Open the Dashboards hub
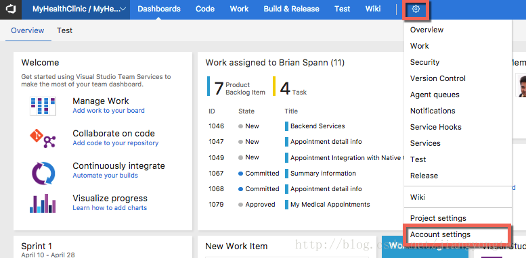This screenshot has height=258, width=526. coord(159,9)
